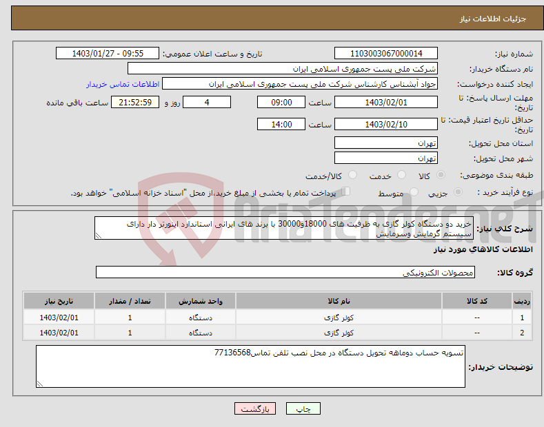544x427 pixels.
Task: Click the تعداد / مقدار column header
Action: [130, 301]
